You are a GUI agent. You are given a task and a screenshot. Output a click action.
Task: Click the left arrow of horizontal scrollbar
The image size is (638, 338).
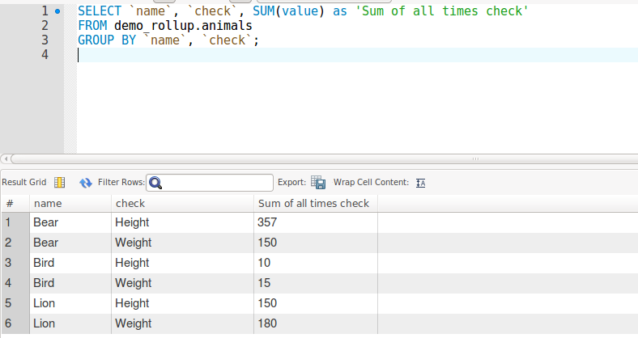tap(6, 158)
